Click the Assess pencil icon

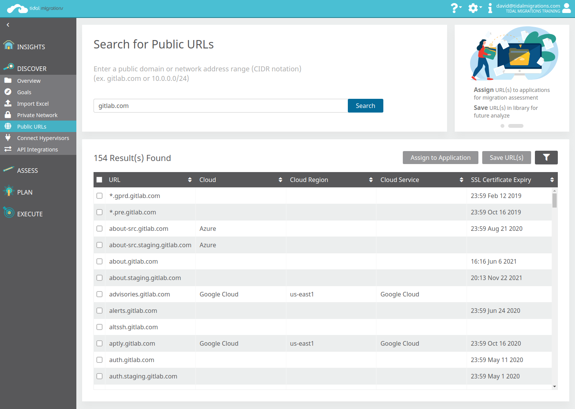pyautogui.click(x=8, y=169)
